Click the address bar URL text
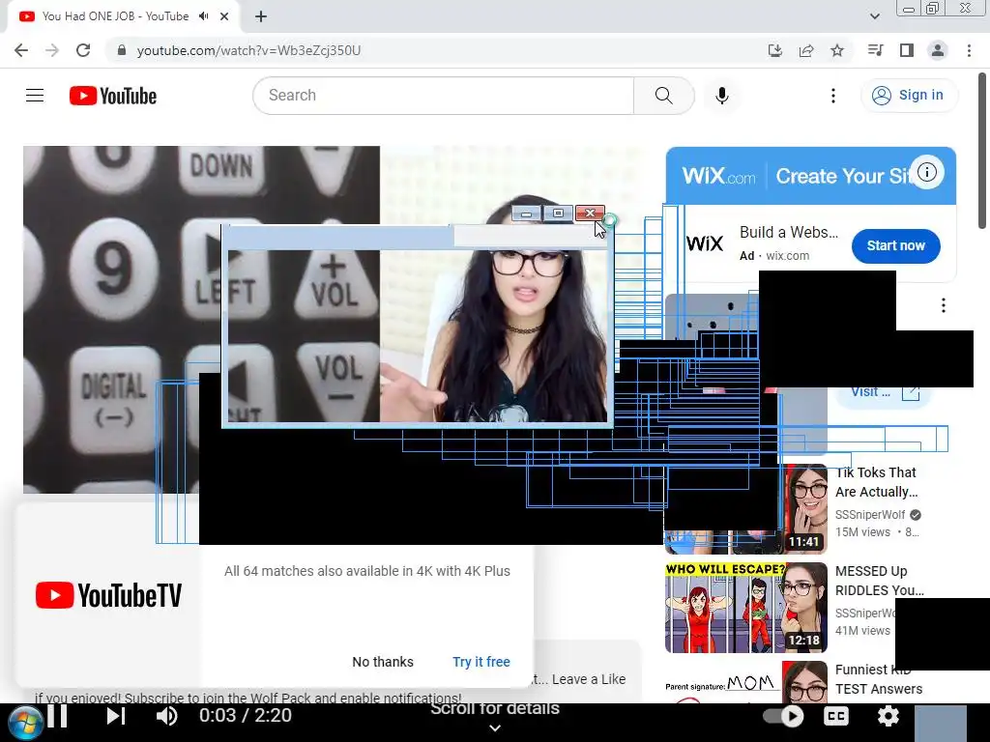Image resolution: width=990 pixels, height=742 pixels. pos(248,50)
